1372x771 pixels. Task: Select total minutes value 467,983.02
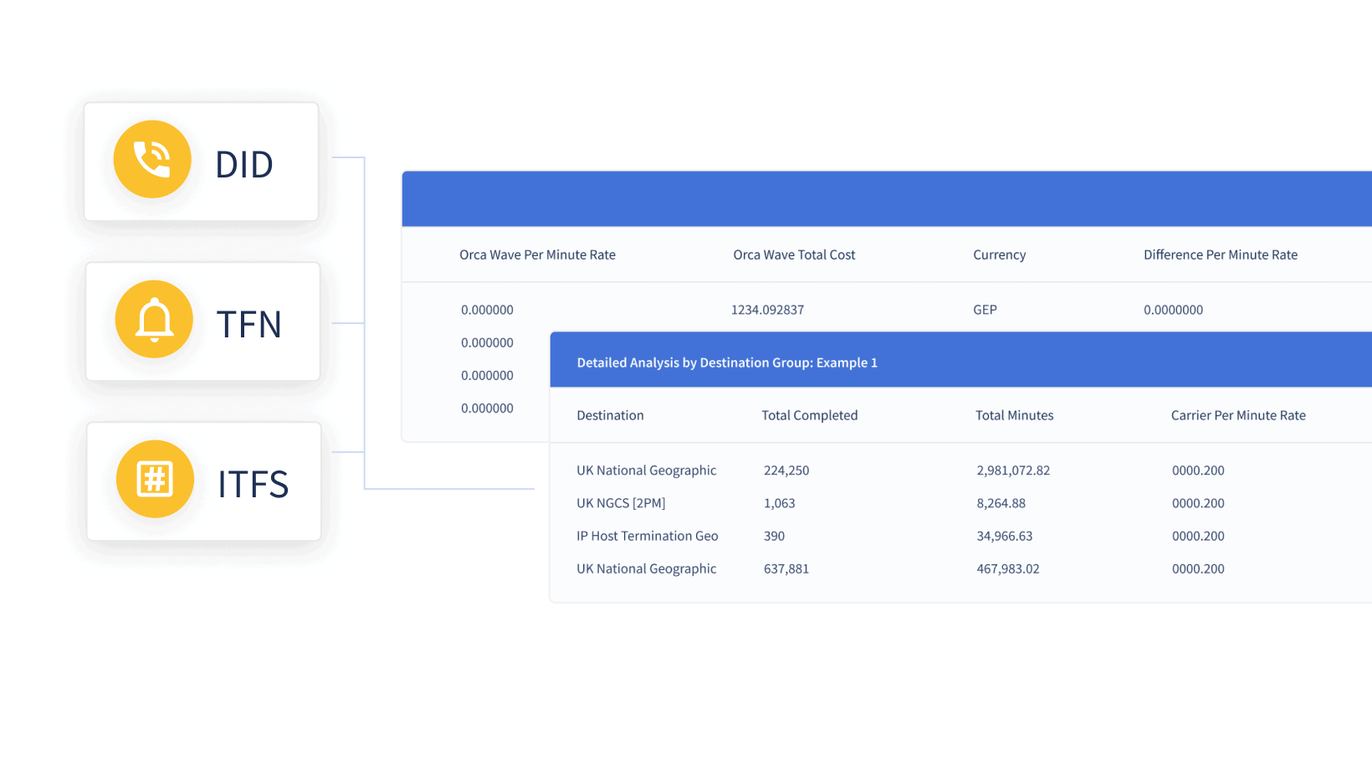(1007, 568)
